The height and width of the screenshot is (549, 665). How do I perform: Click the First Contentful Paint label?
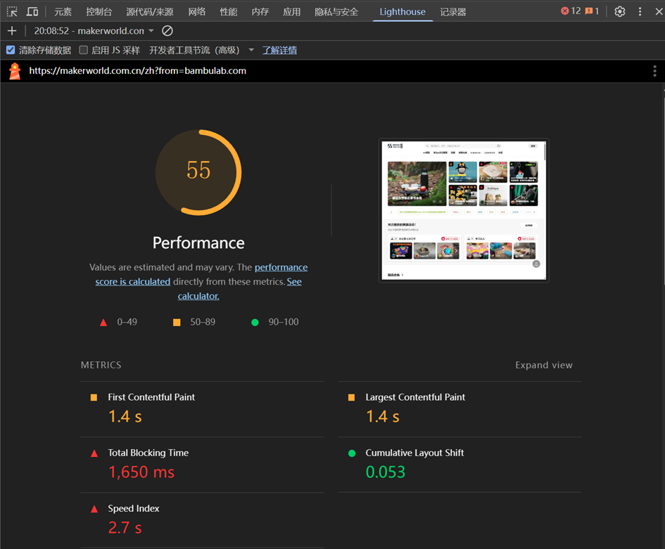pyautogui.click(x=151, y=397)
